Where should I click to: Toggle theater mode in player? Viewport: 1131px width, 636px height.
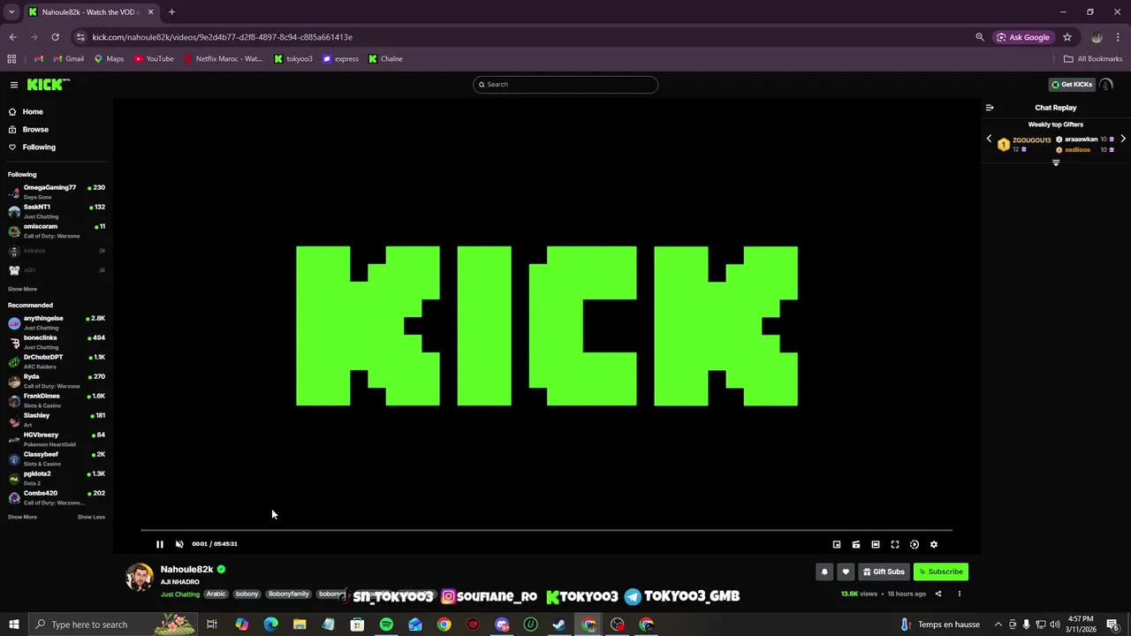coord(876,545)
